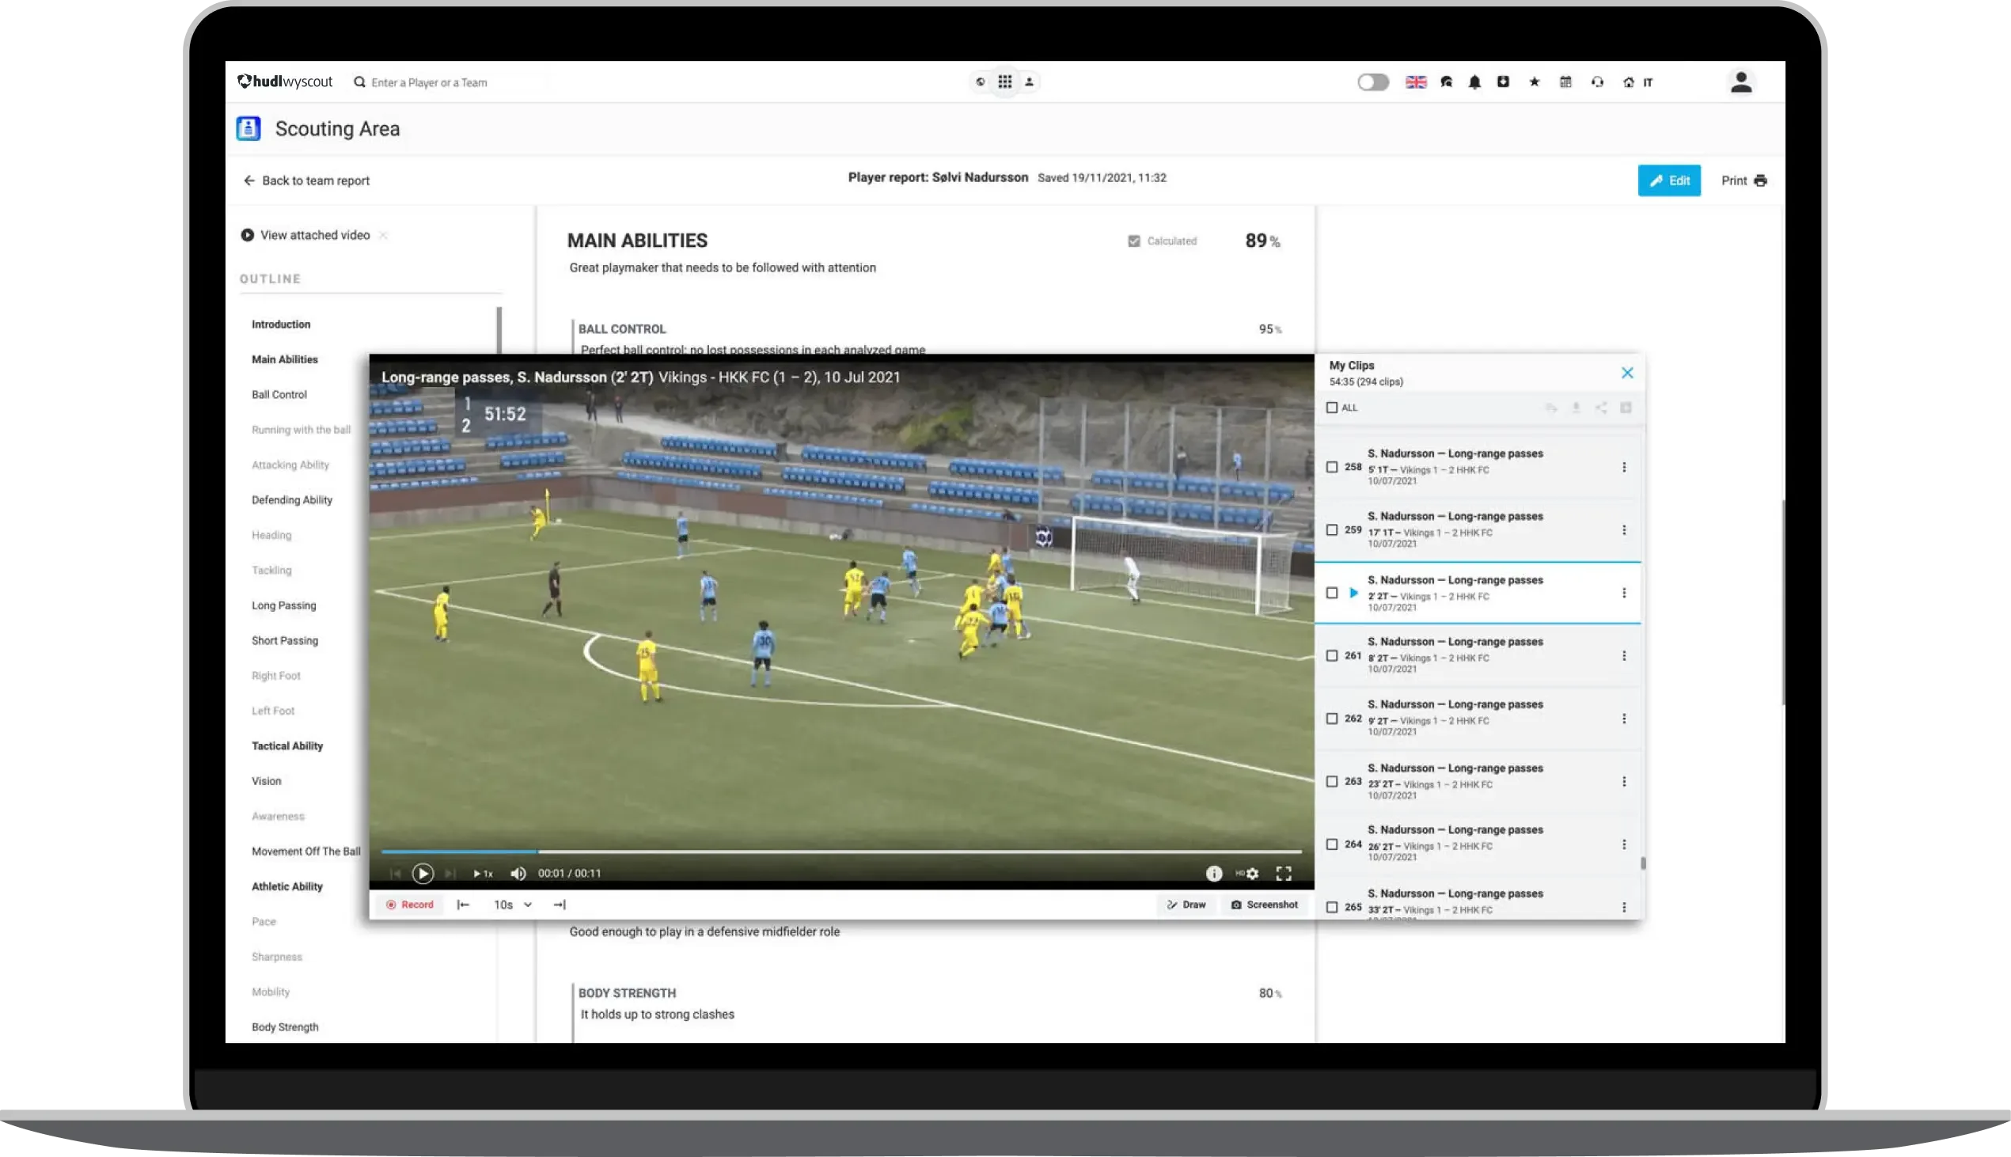Select the checkbox for clip 258
The height and width of the screenshot is (1157, 2011).
tap(1332, 468)
